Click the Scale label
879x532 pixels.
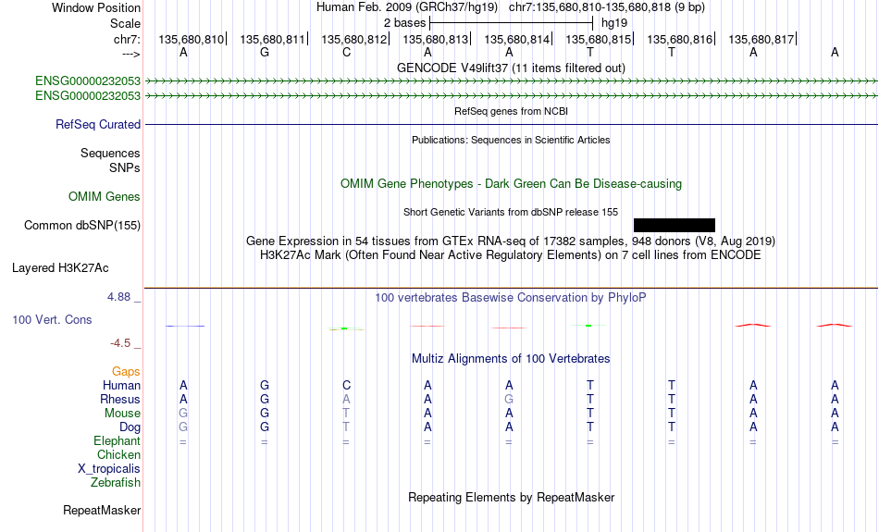126,23
